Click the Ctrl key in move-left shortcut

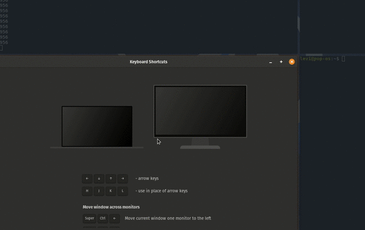103,218
